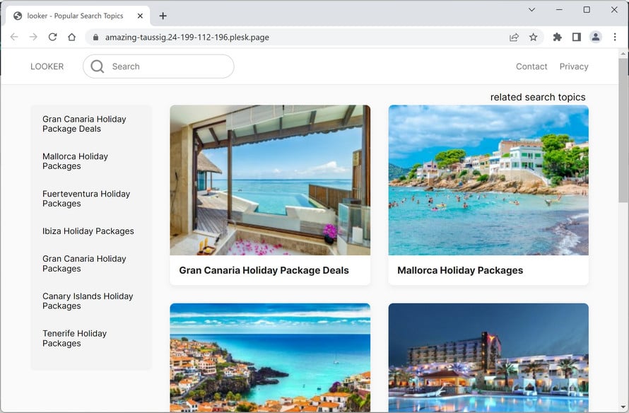Screen dimensions: 629x413
Task: Open the browser home page
Action: click(x=72, y=37)
